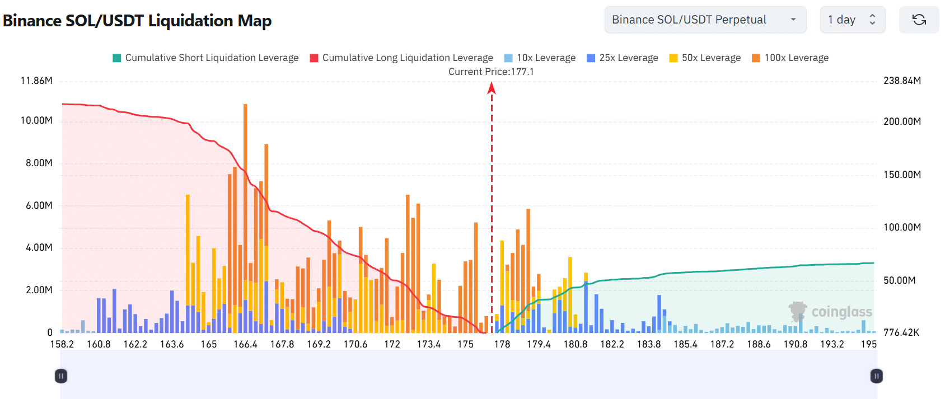Click the 166.4 x-axis price label
Image resolution: width=945 pixels, height=399 pixels.
[x=245, y=344]
